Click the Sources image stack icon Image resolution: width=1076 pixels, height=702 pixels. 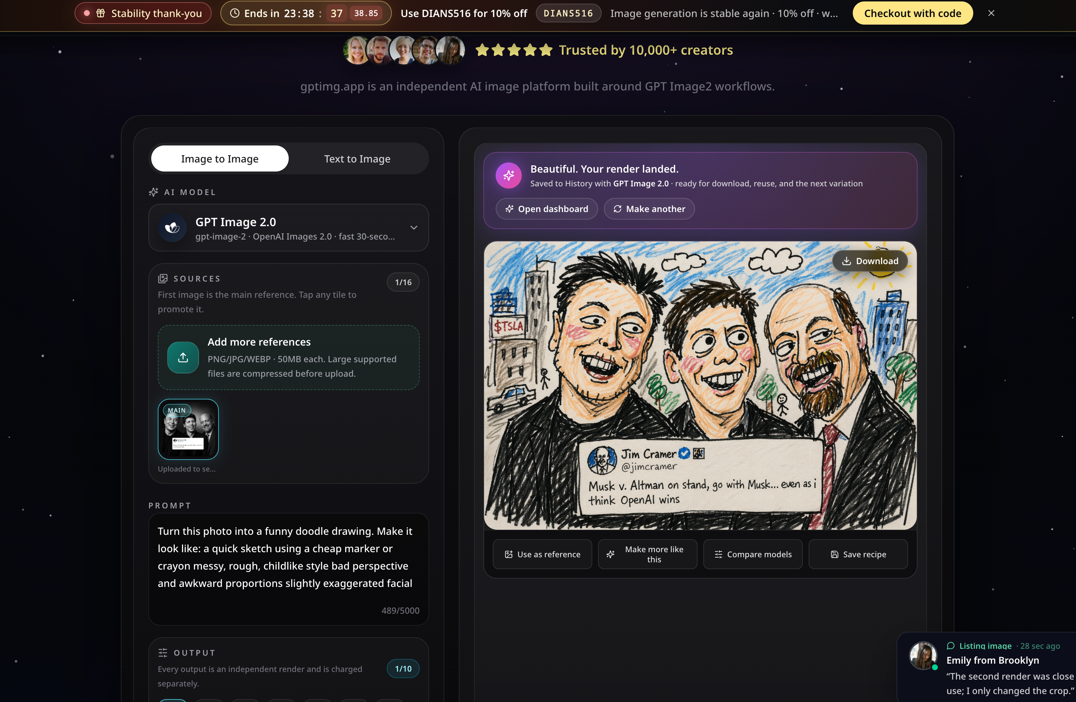tap(163, 279)
